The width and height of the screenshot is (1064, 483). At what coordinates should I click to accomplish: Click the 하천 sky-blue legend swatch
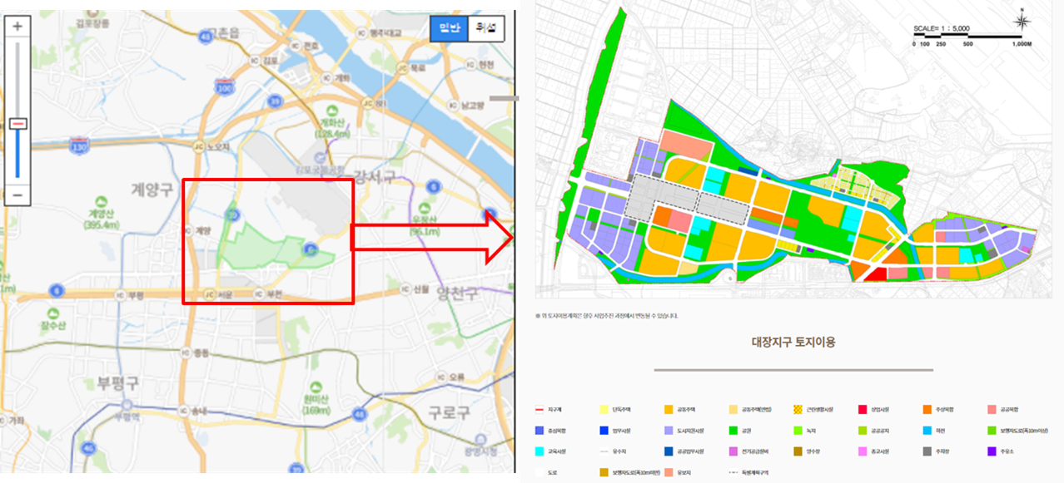[927, 431]
